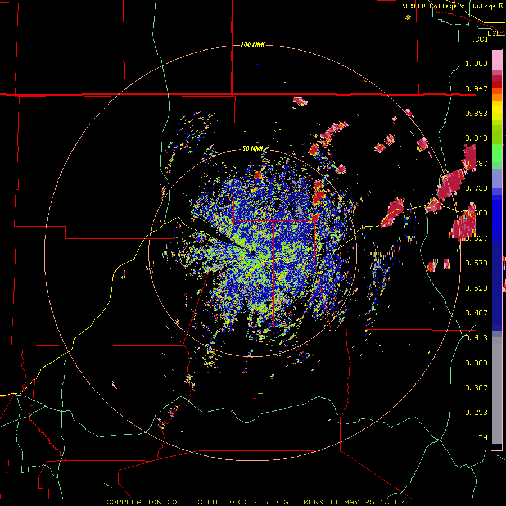Click the 0.627 legend label
This screenshot has height=506, width=506.
click(x=476, y=238)
